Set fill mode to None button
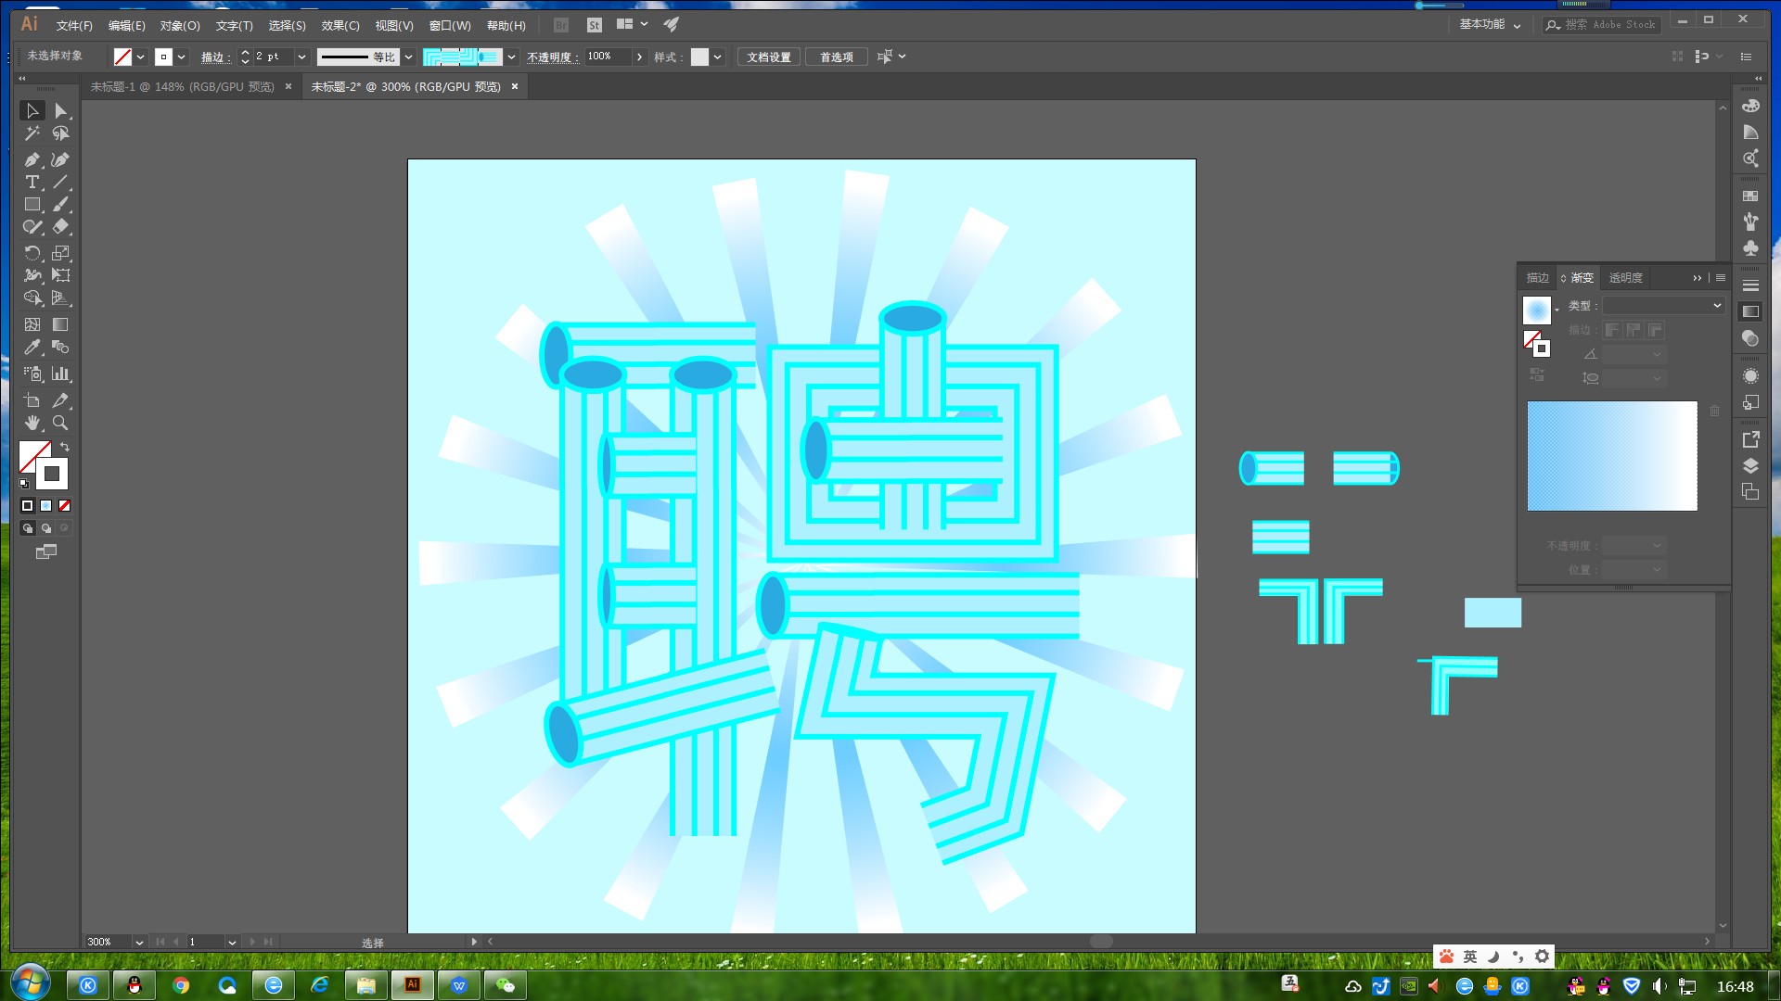1781x1001 pixels. coord(64,506)
